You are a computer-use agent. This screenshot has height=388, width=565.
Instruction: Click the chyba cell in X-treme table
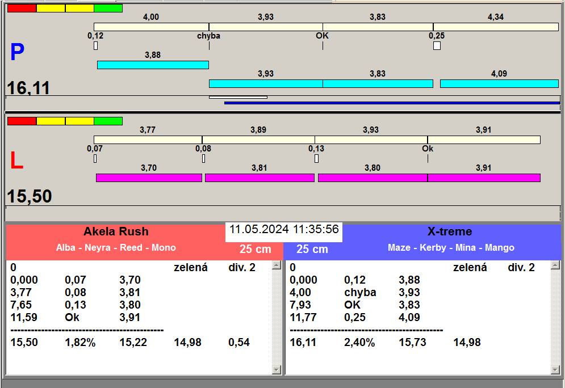361,293
